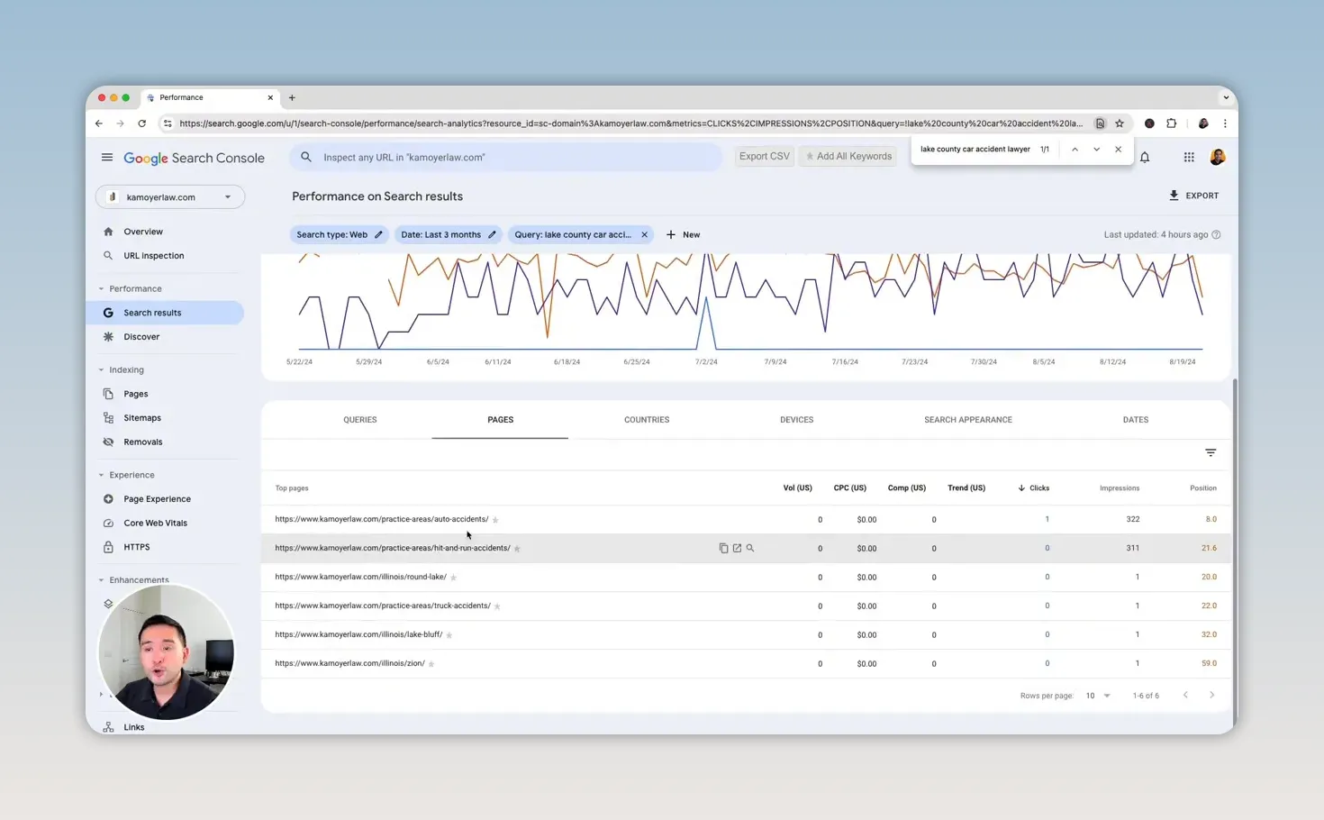Click the table filter icon
Viewport: 1324px width, 820px height.
point(1211,452)
